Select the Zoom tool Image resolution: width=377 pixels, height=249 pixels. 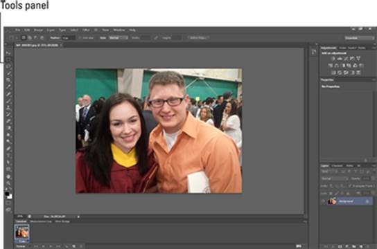[x=8, y=183]
